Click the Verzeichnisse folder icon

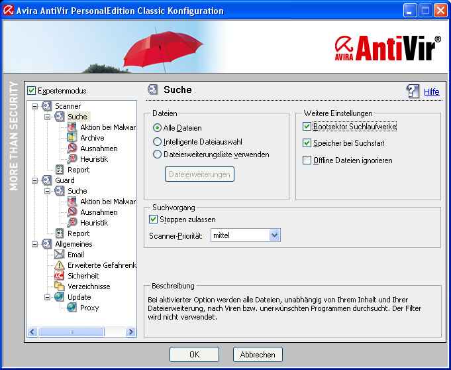click(x=59, y=286)
